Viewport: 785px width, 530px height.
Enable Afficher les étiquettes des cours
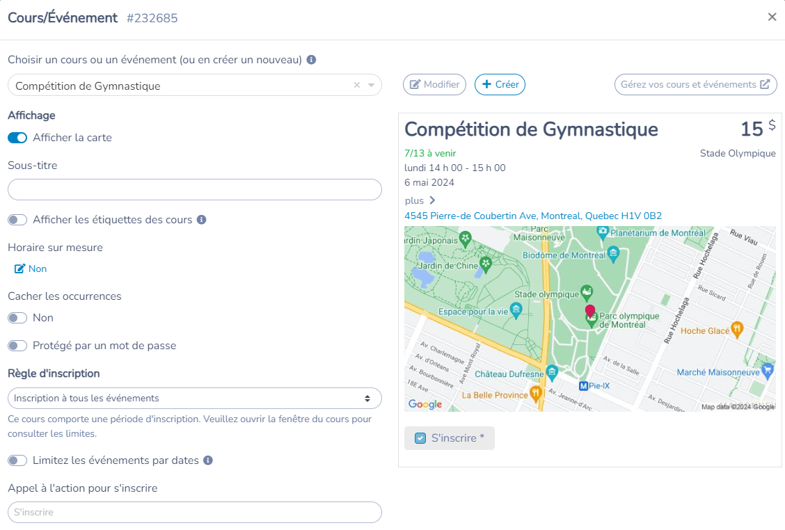pos(17,220)
